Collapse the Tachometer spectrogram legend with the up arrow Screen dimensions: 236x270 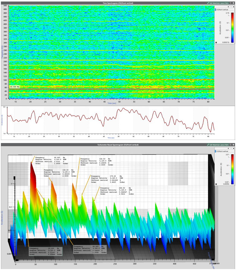click(x=233, y=148)
